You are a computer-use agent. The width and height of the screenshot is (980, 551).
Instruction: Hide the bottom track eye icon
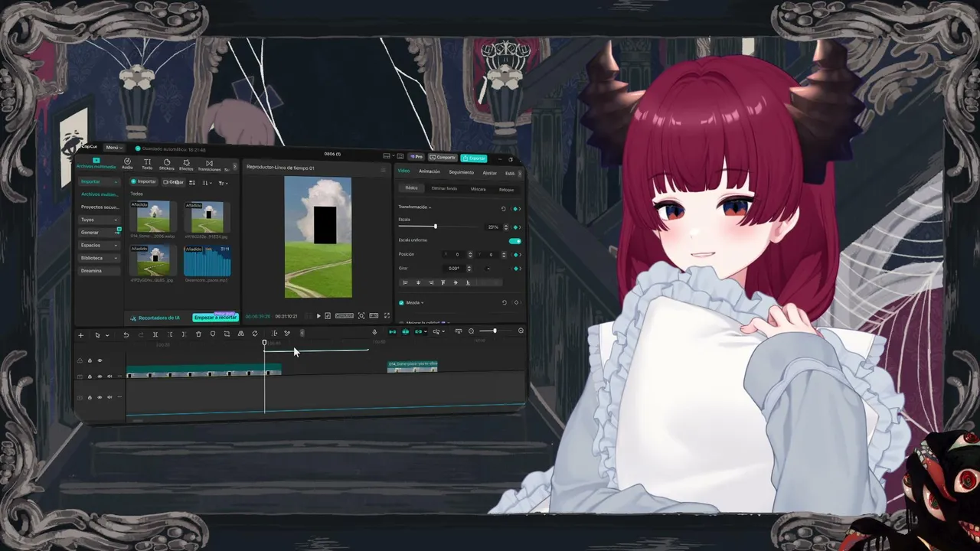(100, 397)
